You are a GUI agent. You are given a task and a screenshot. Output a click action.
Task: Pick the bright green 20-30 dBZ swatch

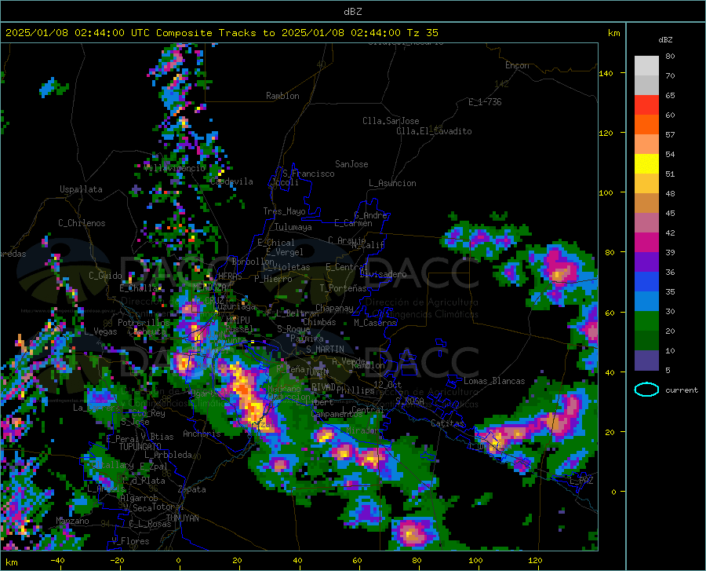(646, 321)
